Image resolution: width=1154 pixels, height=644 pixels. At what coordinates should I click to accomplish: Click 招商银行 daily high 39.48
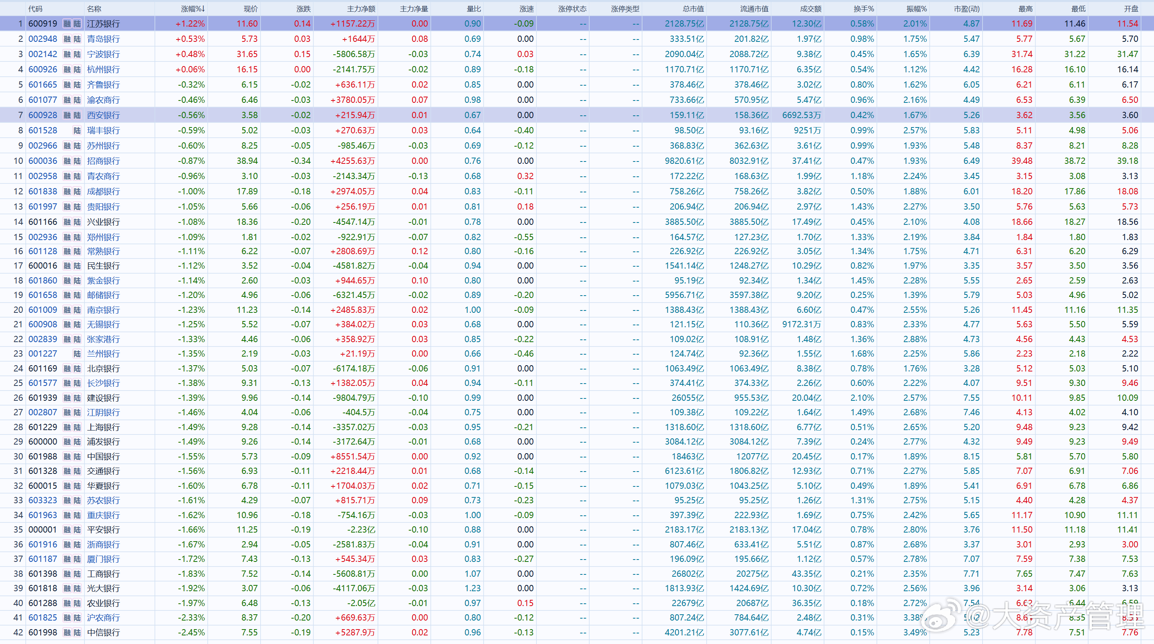click(1021, 161)
